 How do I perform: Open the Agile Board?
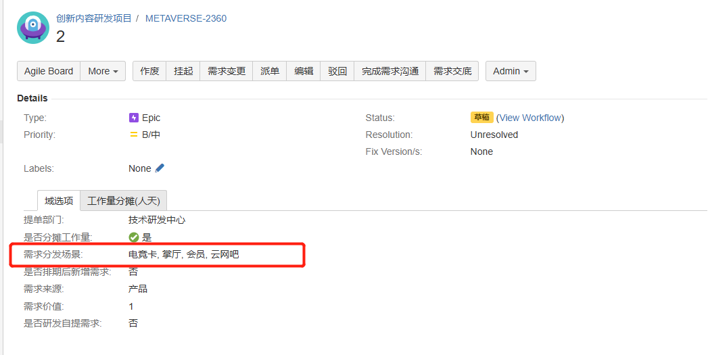tap(49, 71)
